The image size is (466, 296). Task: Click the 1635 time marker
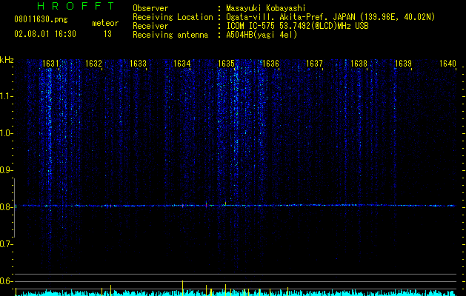click(x=227, y=64)
